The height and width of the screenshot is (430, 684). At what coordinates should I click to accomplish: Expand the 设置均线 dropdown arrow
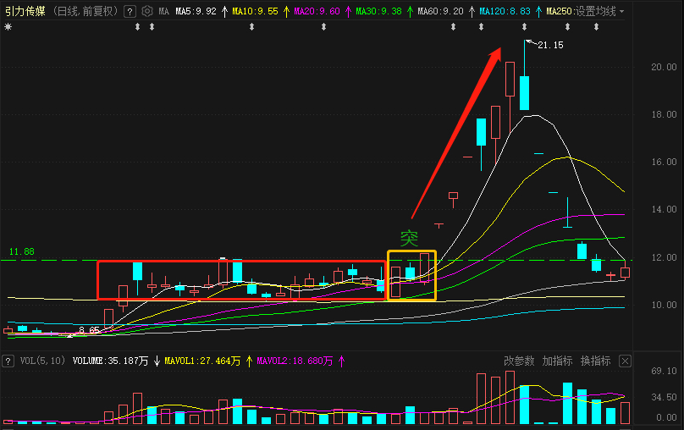tap(622, 12)
